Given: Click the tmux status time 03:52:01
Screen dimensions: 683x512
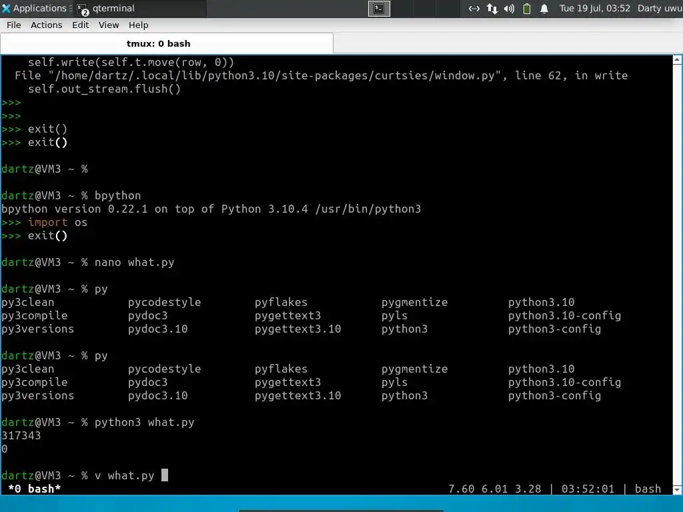Looking at the screenshot, I should coord(588,489).
